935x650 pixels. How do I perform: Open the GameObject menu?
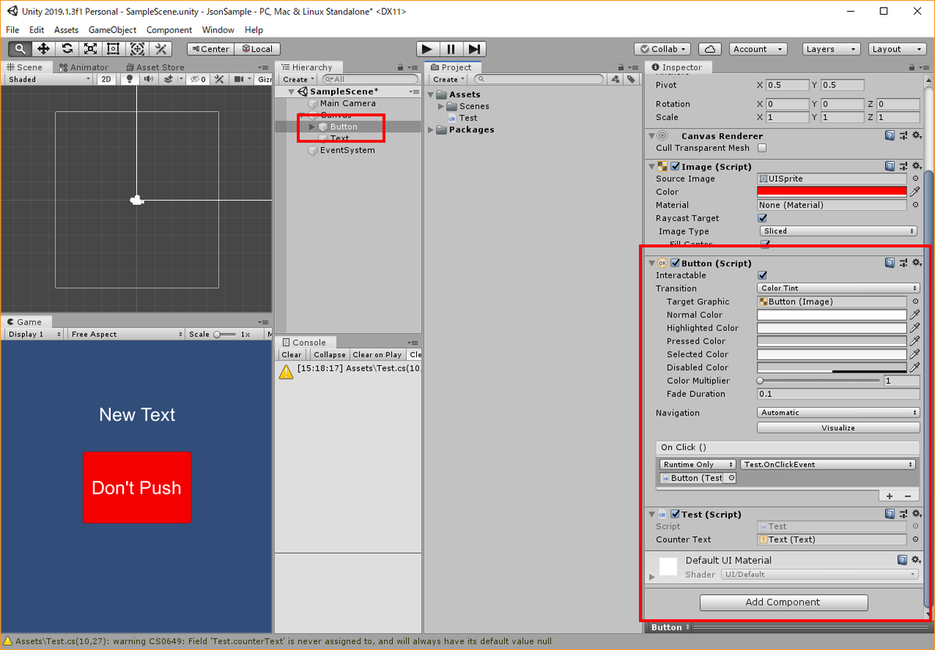click(112, 30)
